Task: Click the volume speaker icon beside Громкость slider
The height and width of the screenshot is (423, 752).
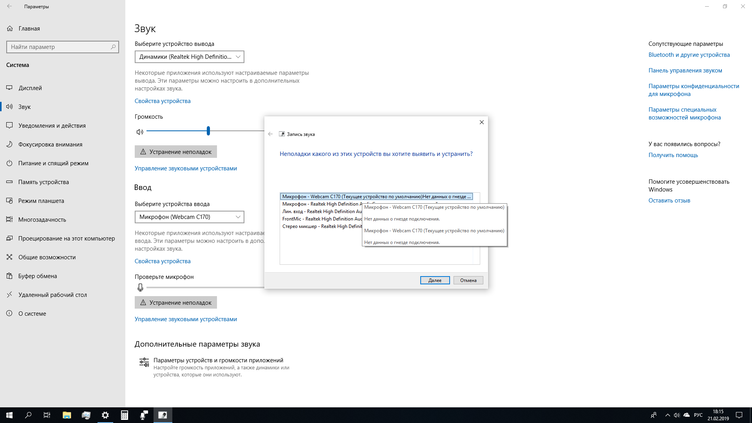Action: (140, 132)
